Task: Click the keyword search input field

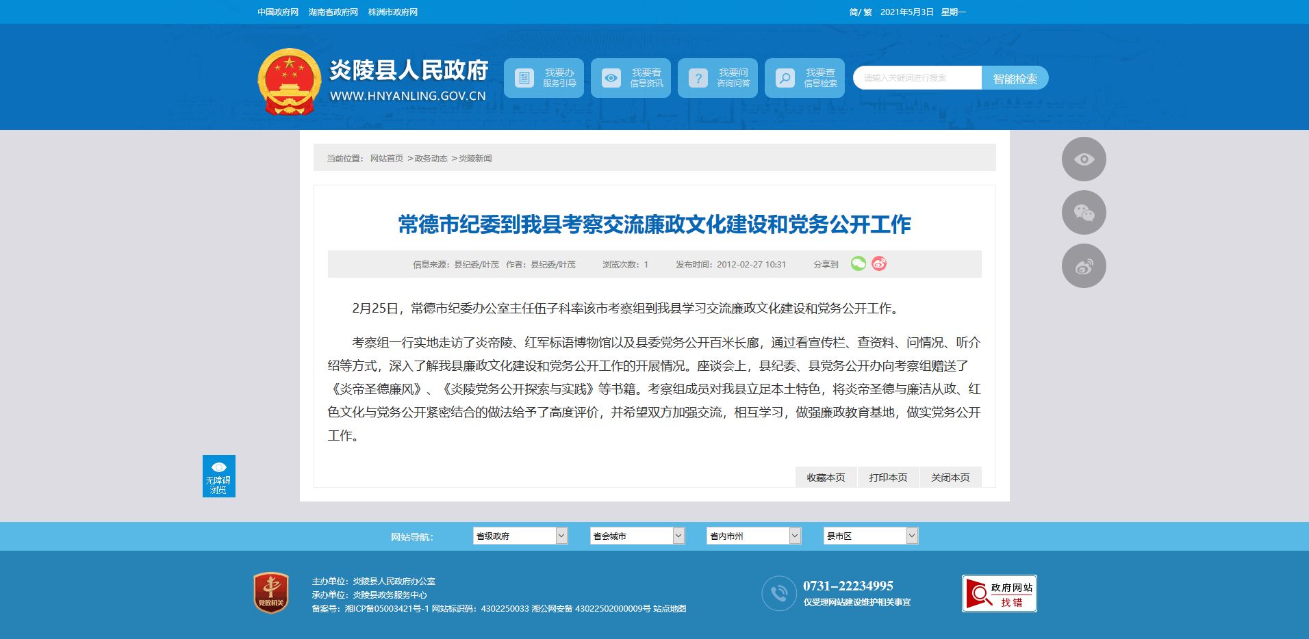Action: (x=917, y=78)
